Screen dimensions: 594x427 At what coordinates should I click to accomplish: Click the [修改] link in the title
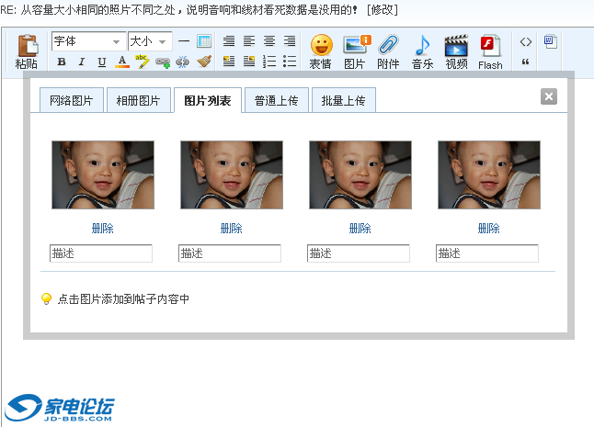[383, 9]
